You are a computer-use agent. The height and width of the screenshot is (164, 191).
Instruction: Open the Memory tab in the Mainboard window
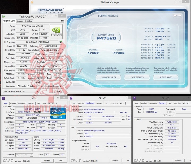click(99, 103)
